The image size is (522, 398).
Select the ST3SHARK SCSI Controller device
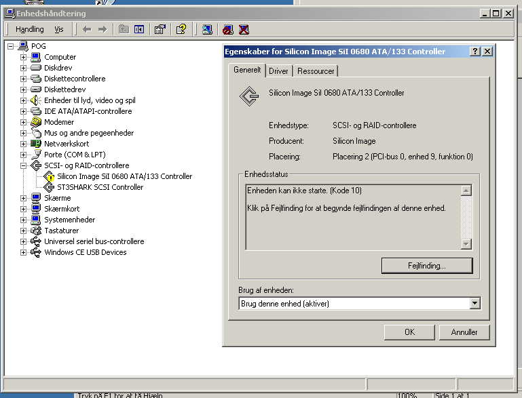click(100, 187)
